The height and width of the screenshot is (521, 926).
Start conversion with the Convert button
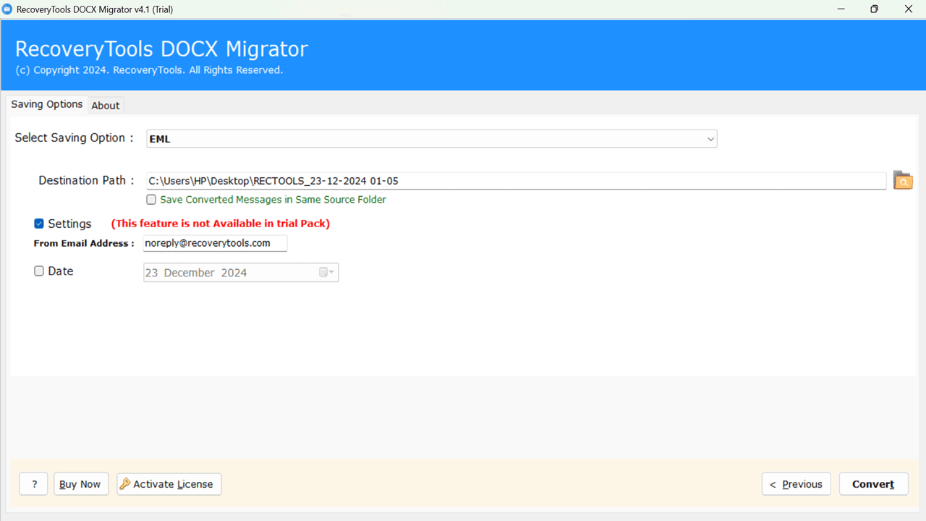click(x=873, y=484)
